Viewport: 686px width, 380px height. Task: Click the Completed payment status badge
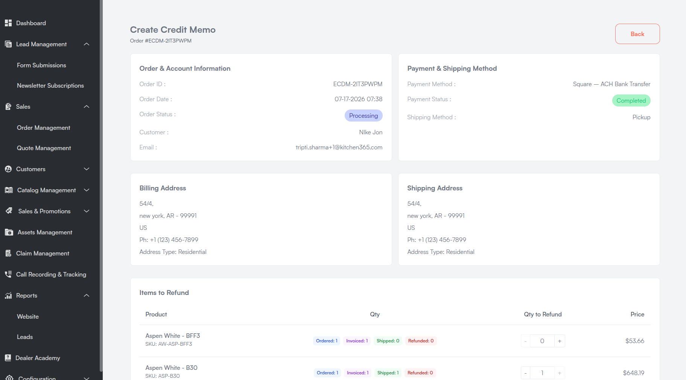click(631, 100)
